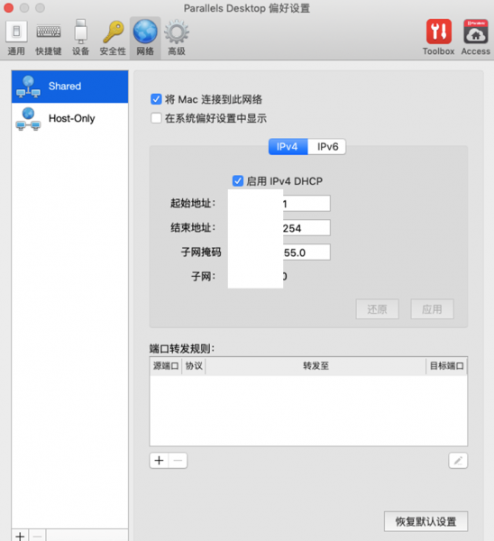494x541 pixels.
Task: Toggle 启用 IPv4 DHCP checkbox
Action: click(x=238, y=181)
